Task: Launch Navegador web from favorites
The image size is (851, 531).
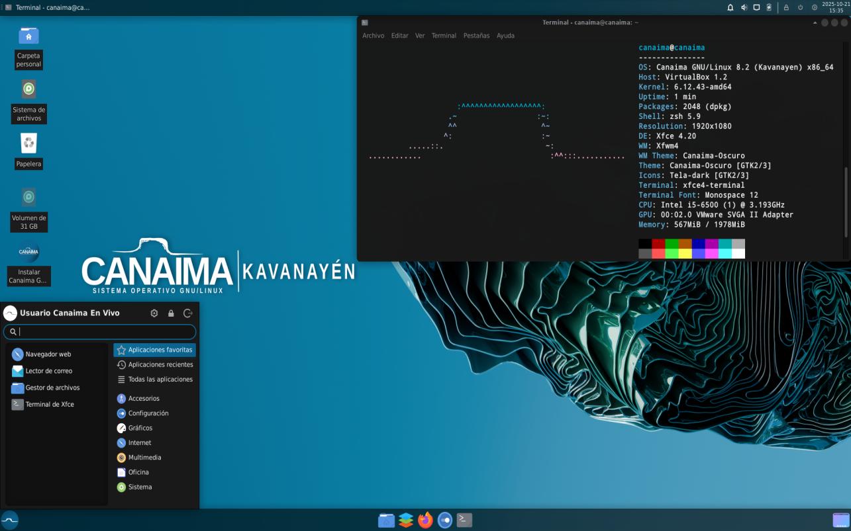Action: [48, 354]
